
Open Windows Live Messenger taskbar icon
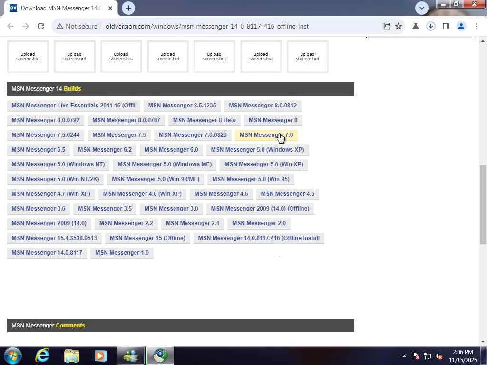tap(131, 355)
